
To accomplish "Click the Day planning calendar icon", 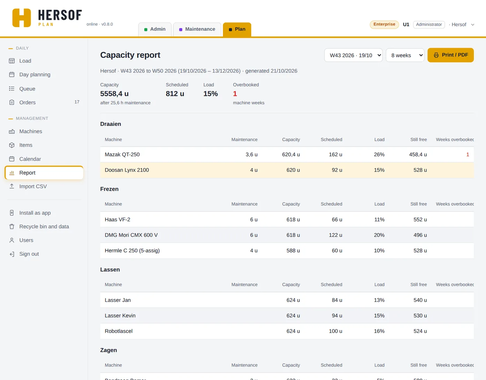I will tap(12, 75).
